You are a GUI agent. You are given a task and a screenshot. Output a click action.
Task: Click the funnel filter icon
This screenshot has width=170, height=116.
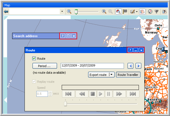click(x=156, y=12)
